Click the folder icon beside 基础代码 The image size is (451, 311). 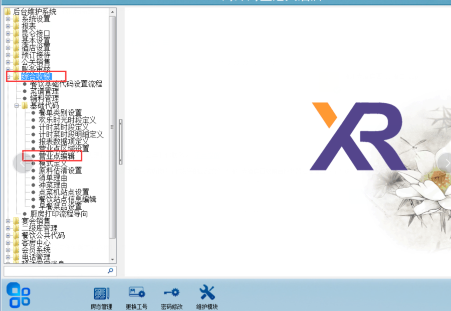[x=25, y=105]
